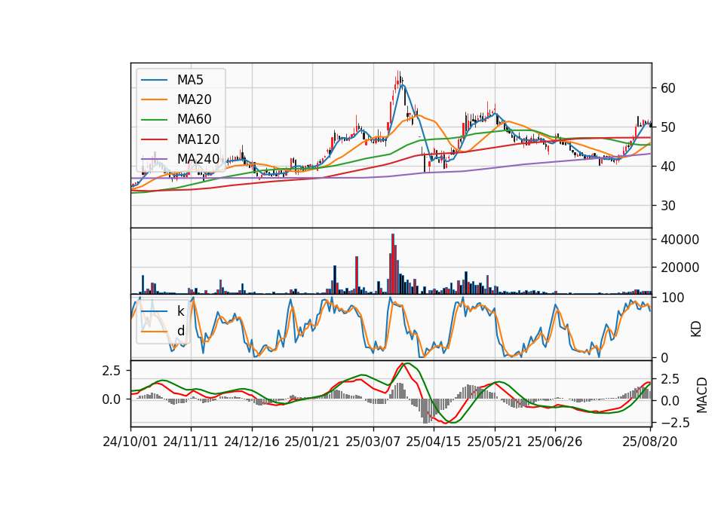The width and height of the screenshot is (724, 520).
Task: Click the blue MA5 legend line sample
Action: click(x=154, y=80)
